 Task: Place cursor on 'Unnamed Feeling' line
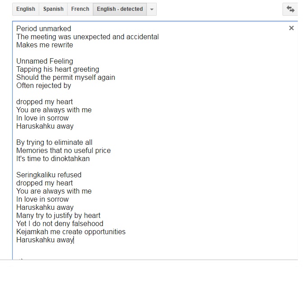tap(45, 61)
